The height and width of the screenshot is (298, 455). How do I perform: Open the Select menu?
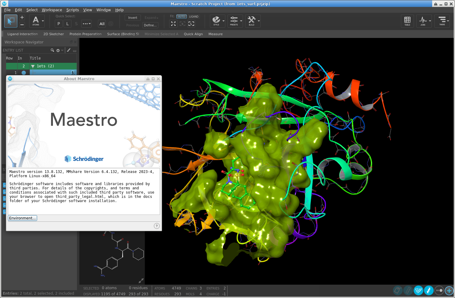click(x=32, y=10)
